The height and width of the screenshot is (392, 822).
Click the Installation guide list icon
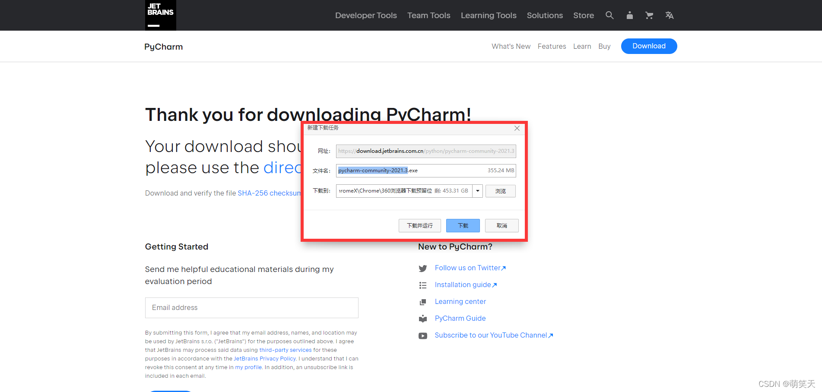click(423, 285)
